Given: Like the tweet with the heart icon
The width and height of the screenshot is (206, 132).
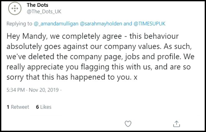Looking at the screenshot, I should pos(128,124).
